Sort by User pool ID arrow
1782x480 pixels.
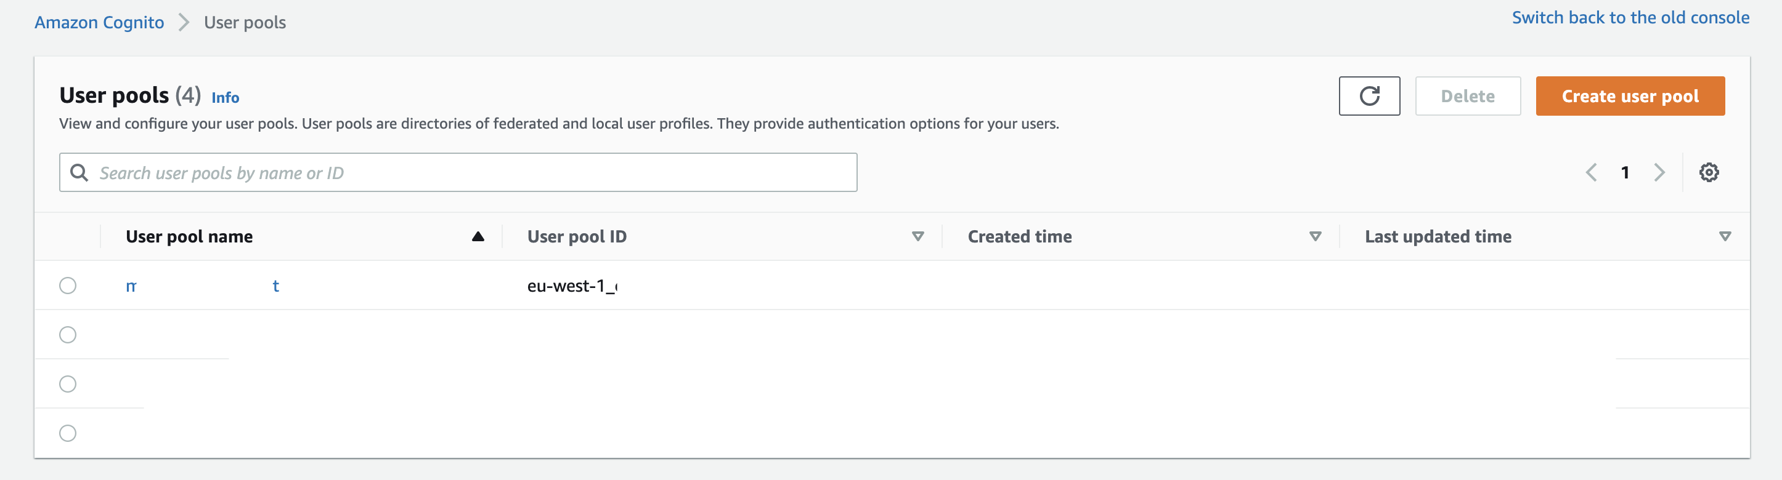point(918,236)
